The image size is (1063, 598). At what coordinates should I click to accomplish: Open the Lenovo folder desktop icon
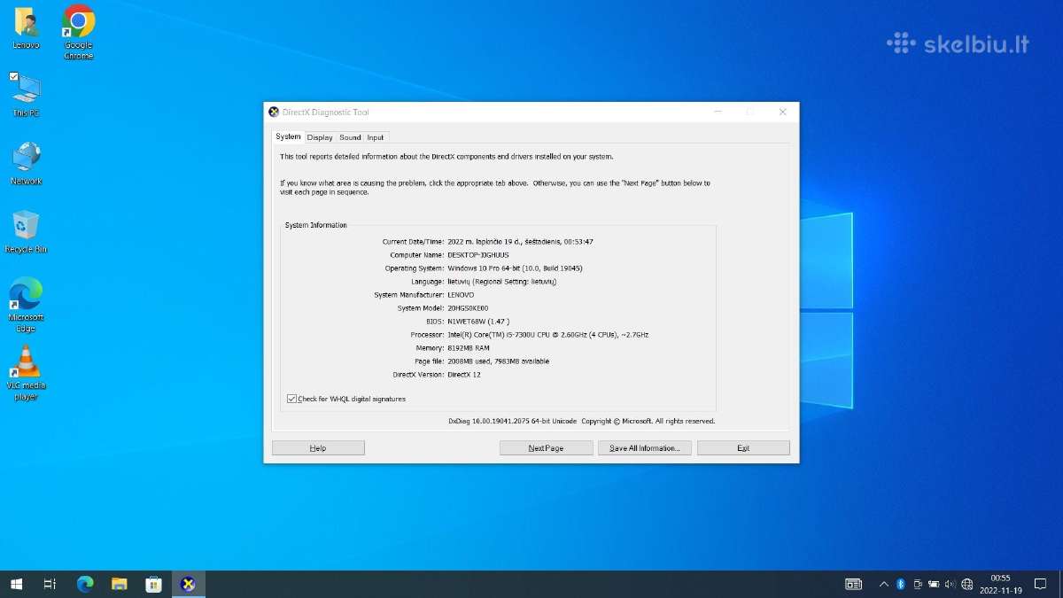(x=26, y=27)
